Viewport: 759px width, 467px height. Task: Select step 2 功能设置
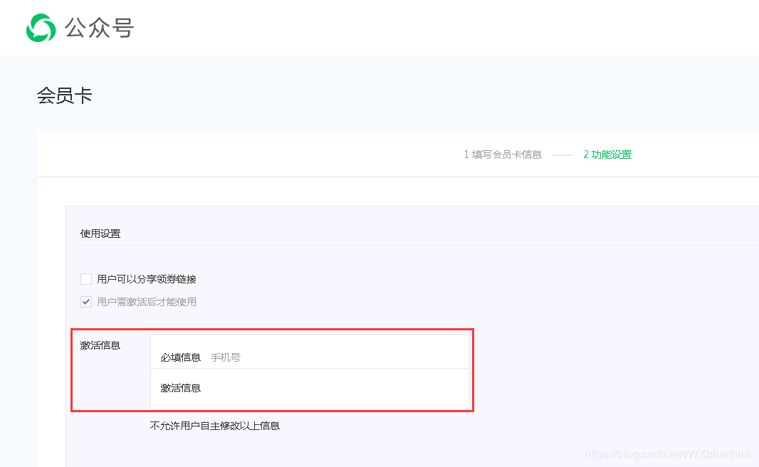pos(607,154)
